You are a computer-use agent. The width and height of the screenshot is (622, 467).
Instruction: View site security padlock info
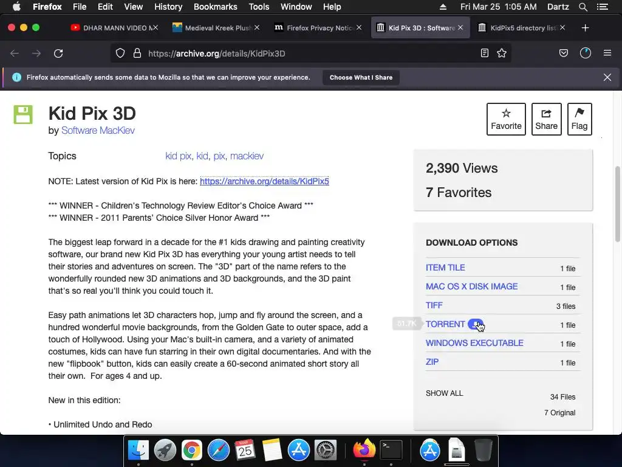137,54
